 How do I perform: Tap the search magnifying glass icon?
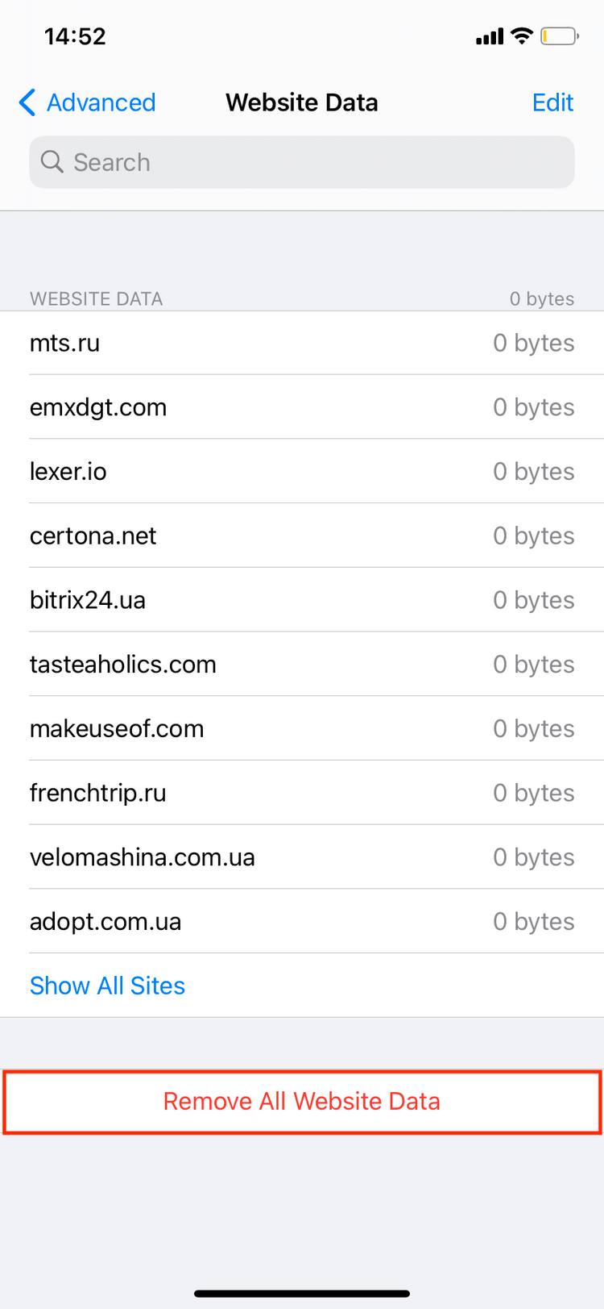[x=52, y=162]
